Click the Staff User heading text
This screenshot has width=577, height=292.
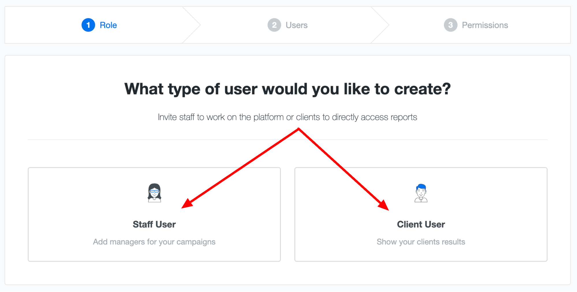click(x=154, y=224)
